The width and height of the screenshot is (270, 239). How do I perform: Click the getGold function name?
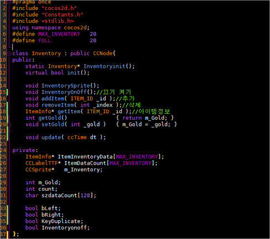click(49, 118)
